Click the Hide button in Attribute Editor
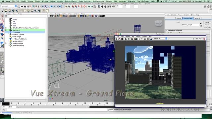Viewport: 212px width, 119px height. pyautogui.click(x=209, y=27)
